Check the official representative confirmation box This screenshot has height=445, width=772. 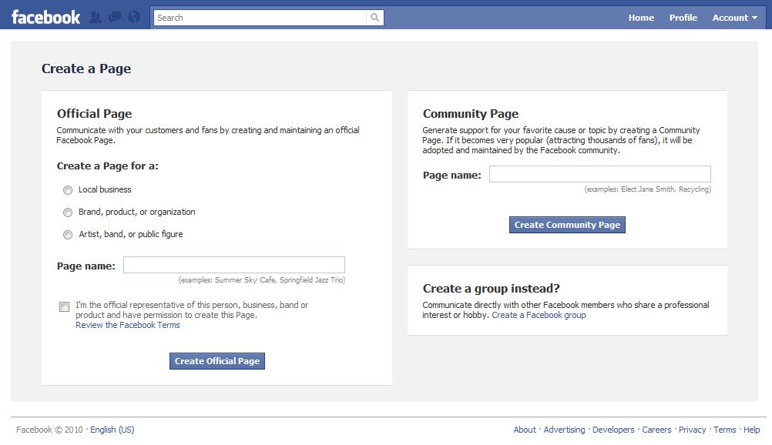pos(64,306)
